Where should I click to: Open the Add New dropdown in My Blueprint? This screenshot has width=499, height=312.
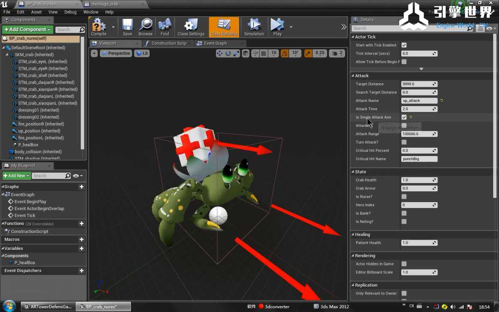coord(16,176)
